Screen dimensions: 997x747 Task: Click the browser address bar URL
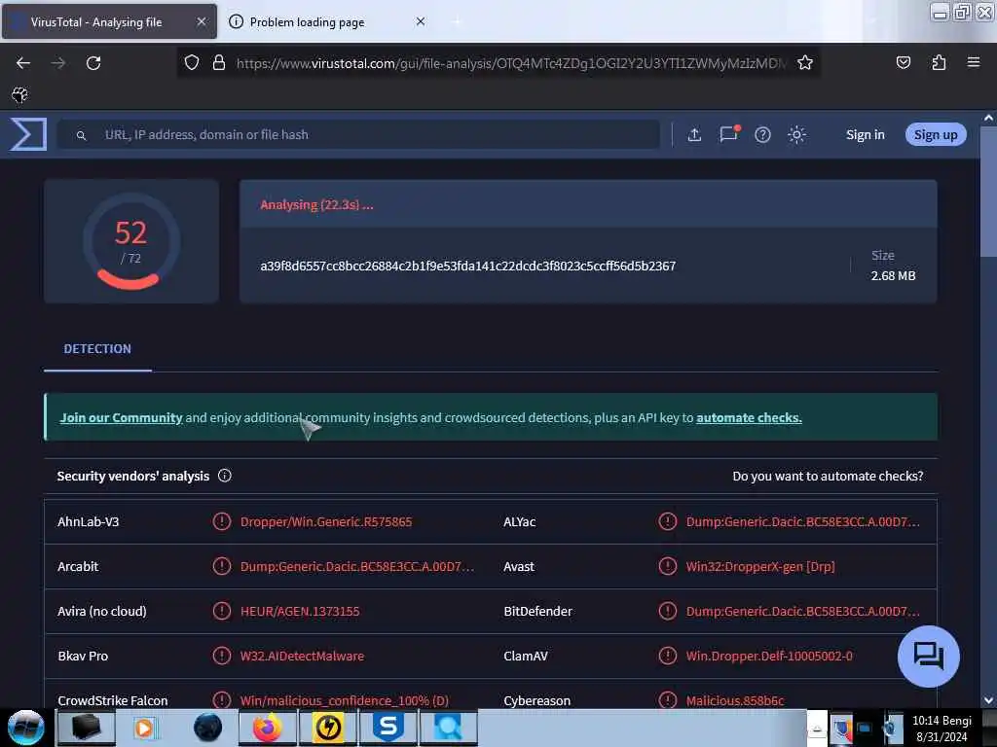[511, 63]
